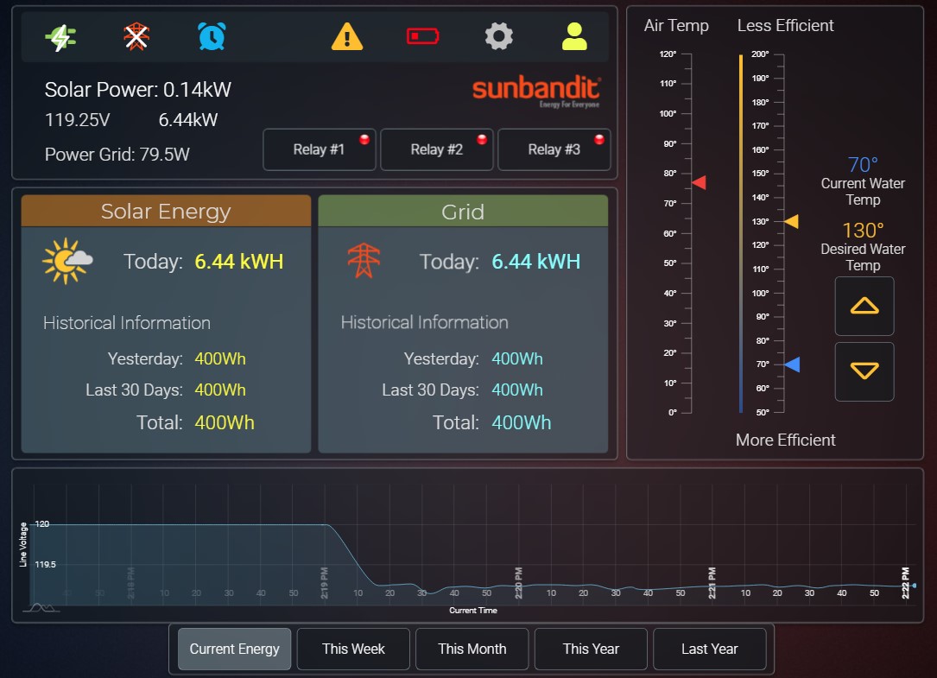This screenshot has height=678, width=937.
Task: Click the More Efficient label
Action: pyautogui.click(x=785, y=440)
